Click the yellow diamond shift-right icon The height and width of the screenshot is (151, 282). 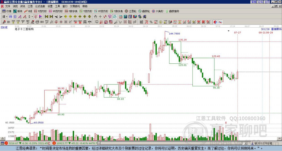[70, 17]
